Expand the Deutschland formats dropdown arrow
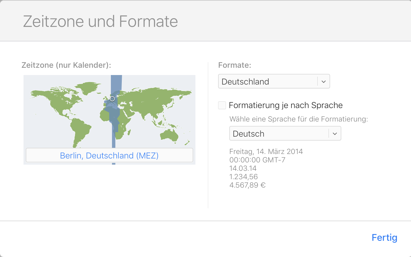The height and width of the screenshot is (257, 411). pos(324,81)
